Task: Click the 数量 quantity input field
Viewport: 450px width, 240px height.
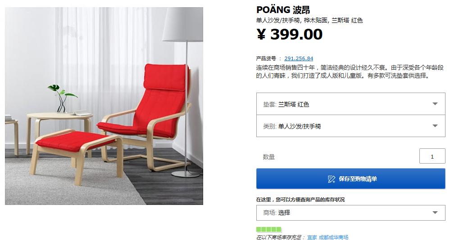Action: tap(432, 156)
